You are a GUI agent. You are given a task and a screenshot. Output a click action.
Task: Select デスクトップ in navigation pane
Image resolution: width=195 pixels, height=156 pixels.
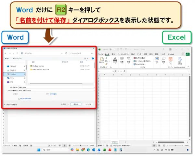pos(13,66)
